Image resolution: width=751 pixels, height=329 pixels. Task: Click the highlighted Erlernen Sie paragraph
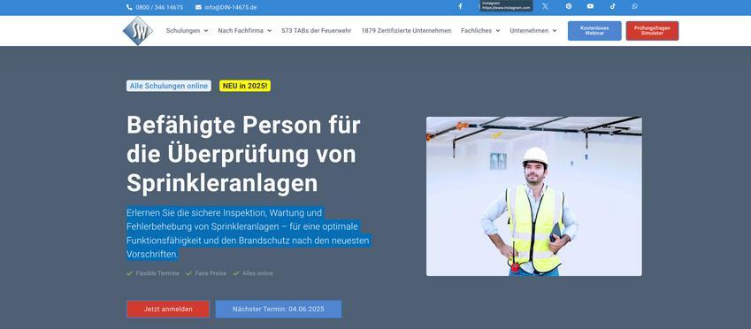[x=248, y=233]
